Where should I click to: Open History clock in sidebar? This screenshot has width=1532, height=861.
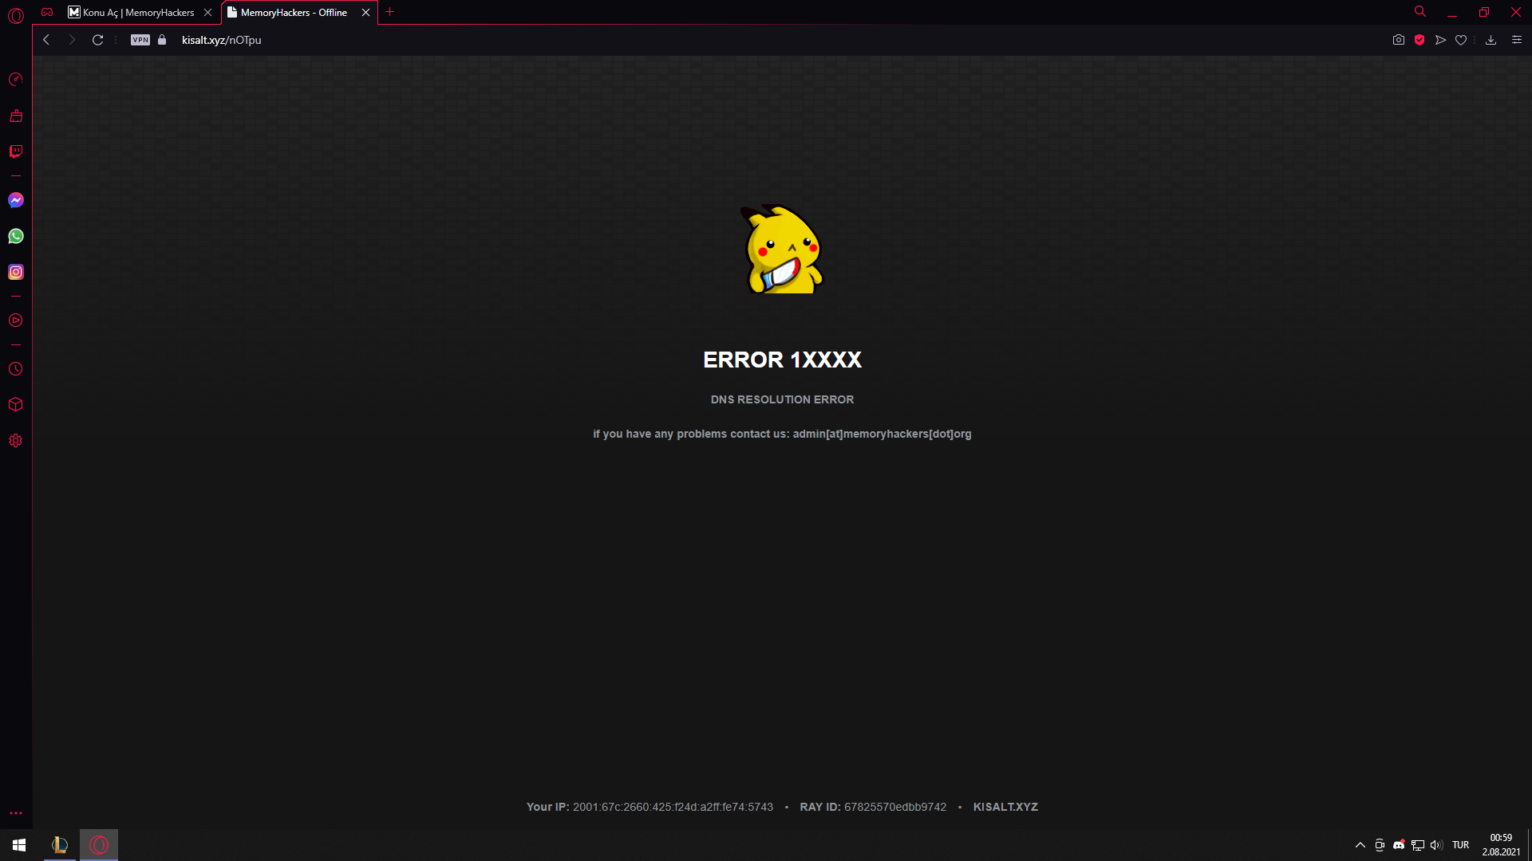coord(16,369)
